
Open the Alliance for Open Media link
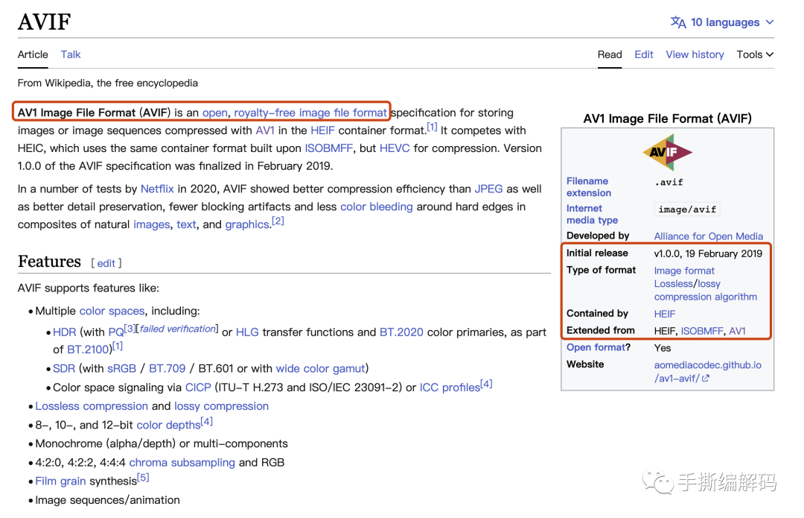point(708,236)
